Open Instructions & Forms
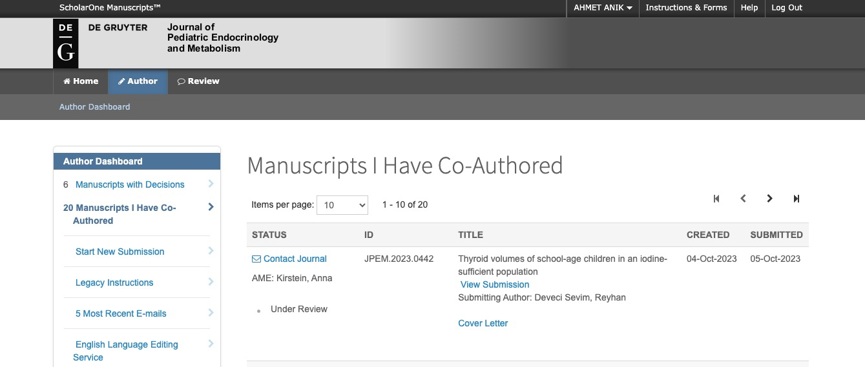 click(685, 8)
